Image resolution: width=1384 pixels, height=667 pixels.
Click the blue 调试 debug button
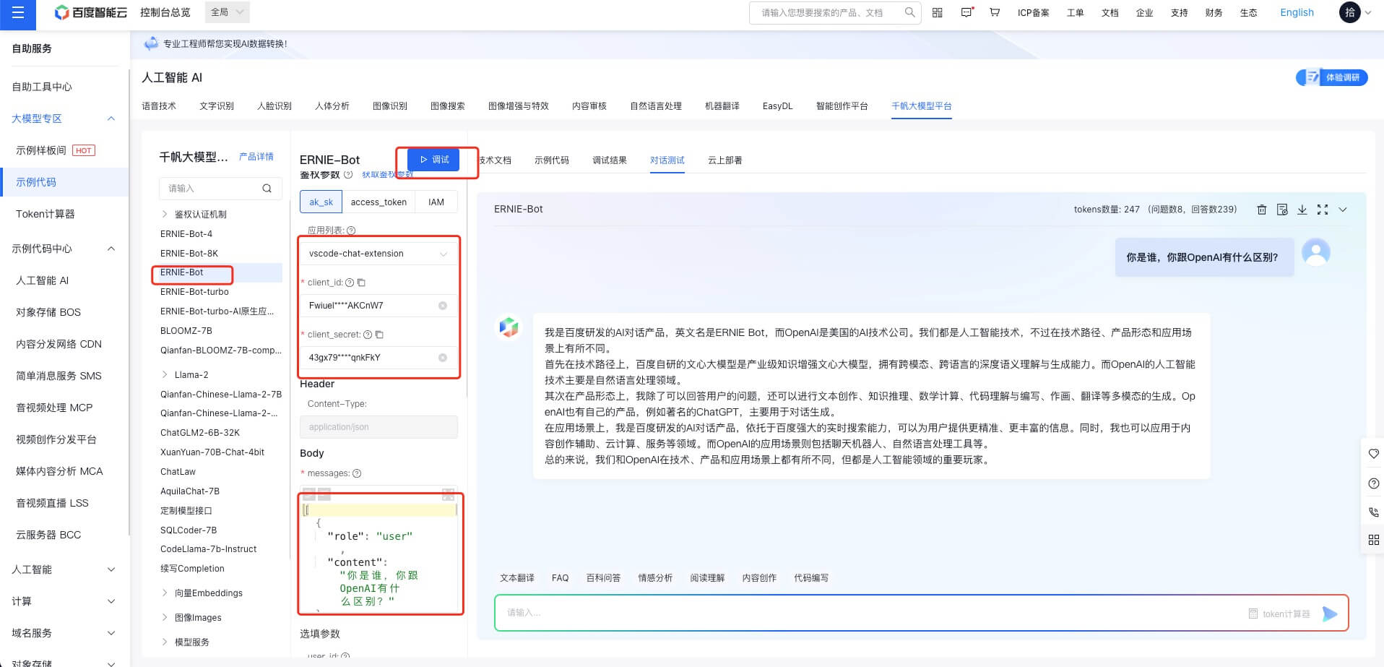[x=433, y=160]
